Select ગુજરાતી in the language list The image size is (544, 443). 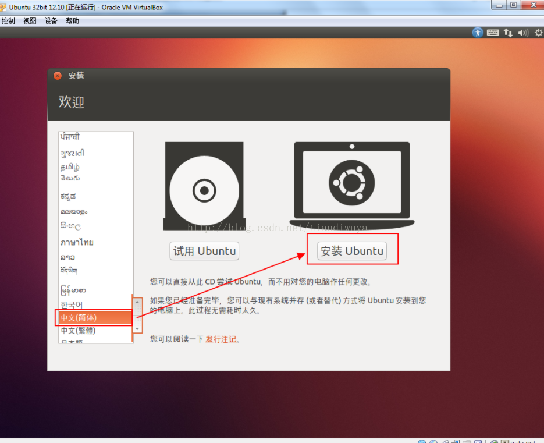coord(95,153)
